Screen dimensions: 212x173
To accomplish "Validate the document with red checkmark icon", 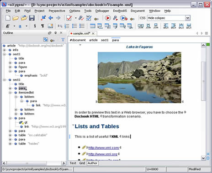I will pos(69,18).
